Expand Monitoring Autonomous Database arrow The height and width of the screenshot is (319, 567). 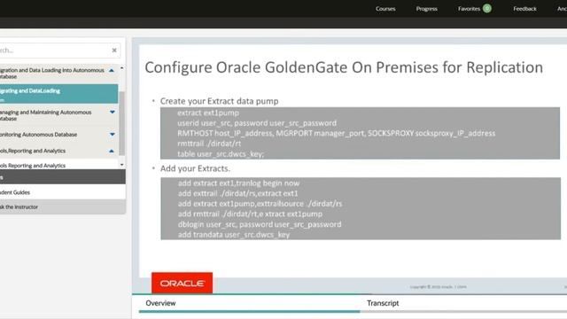click(x=113, y=134)
